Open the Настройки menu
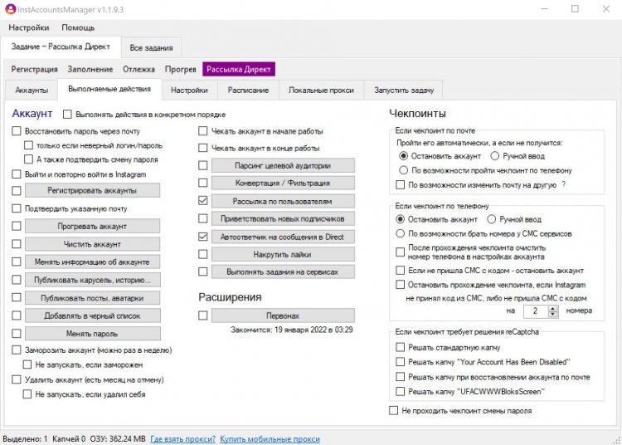This screenshot has width=622, height=445. 29,27
